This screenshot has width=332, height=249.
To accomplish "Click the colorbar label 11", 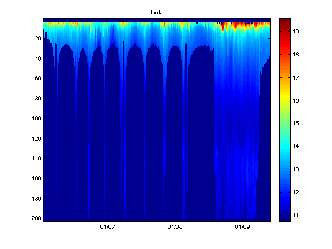I will 296,216.
